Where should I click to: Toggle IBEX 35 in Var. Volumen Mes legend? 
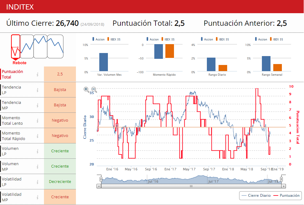tap(114, 39)
